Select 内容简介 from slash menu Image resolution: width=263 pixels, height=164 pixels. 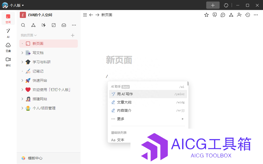[148, 110]
